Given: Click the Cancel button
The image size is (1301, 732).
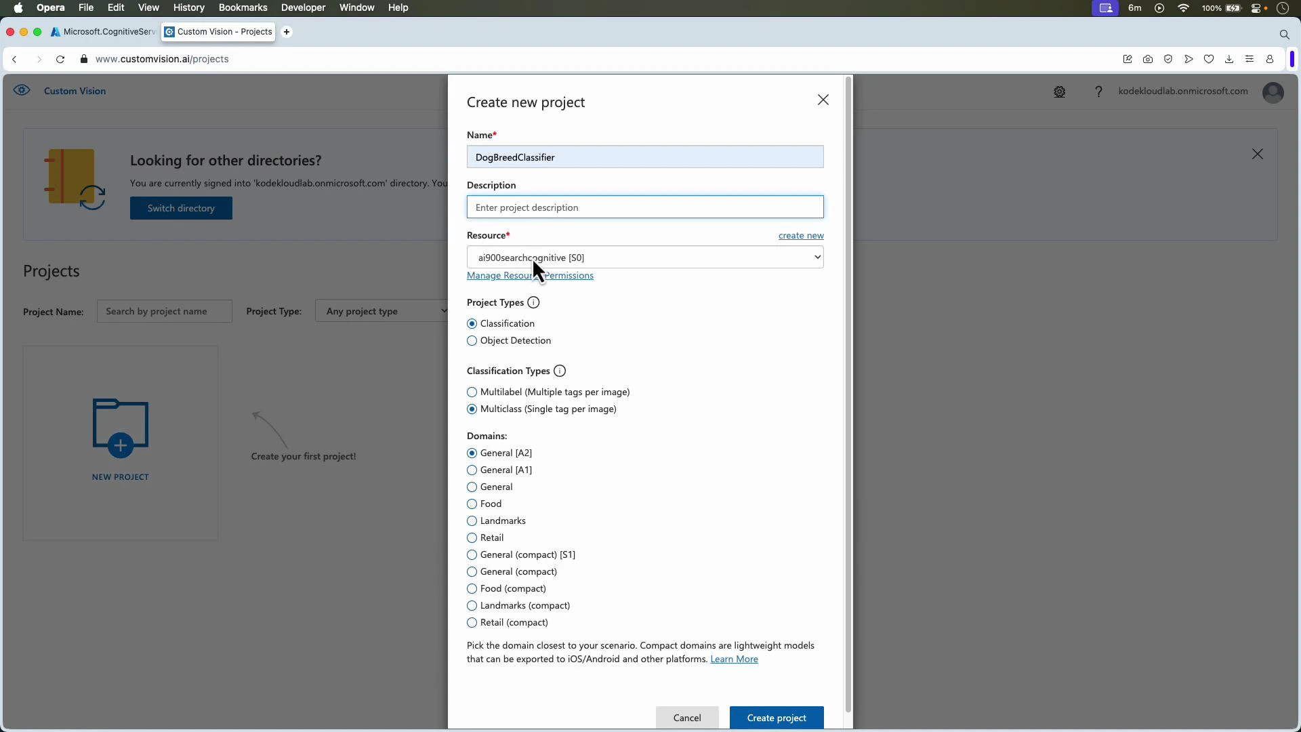Looking at the screenshot, I should point(687,718).
